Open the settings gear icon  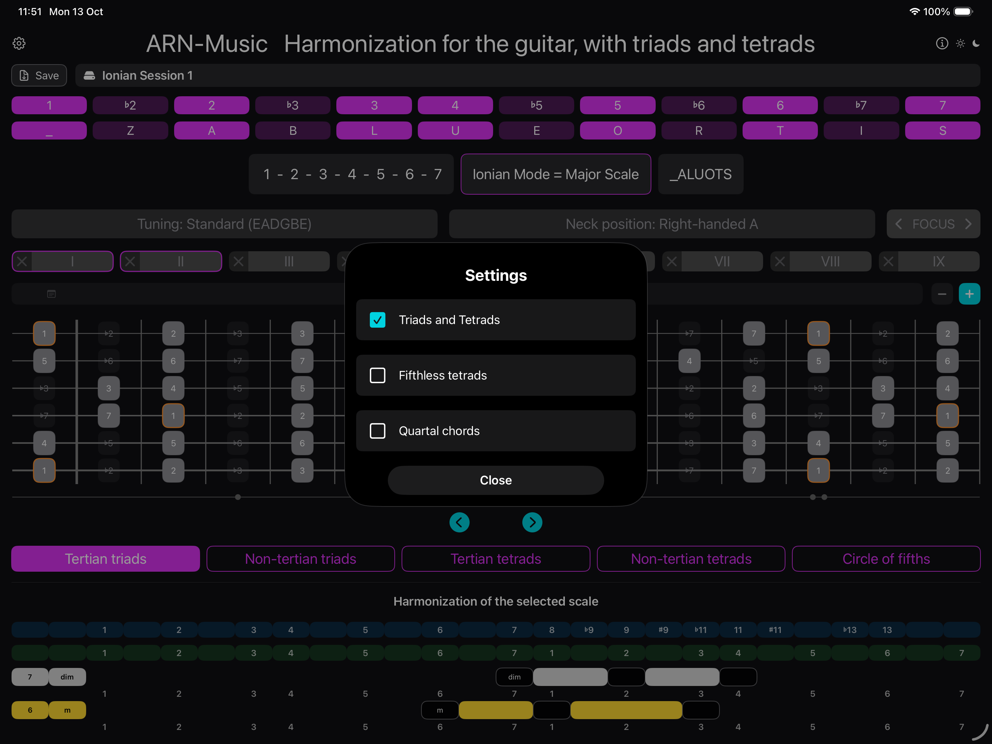click(x=19, y=44)
